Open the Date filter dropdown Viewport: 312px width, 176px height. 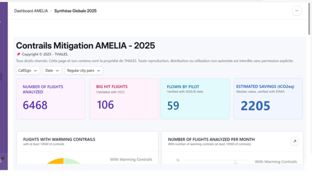click(x=52, y=70)
